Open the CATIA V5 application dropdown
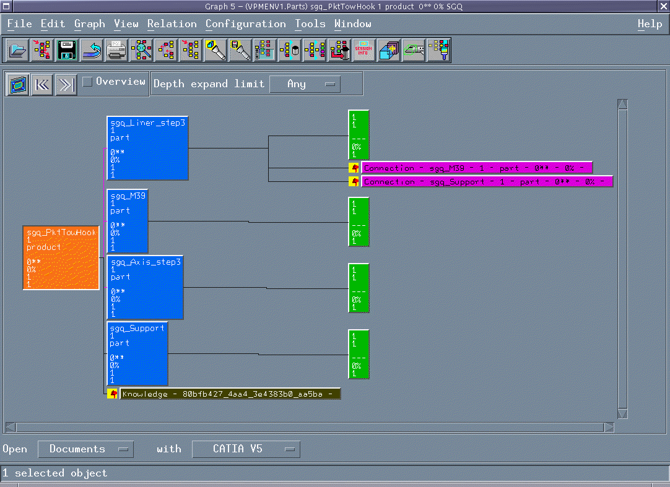The height and width of the screenshot is (487, 670). click(246, 449)
